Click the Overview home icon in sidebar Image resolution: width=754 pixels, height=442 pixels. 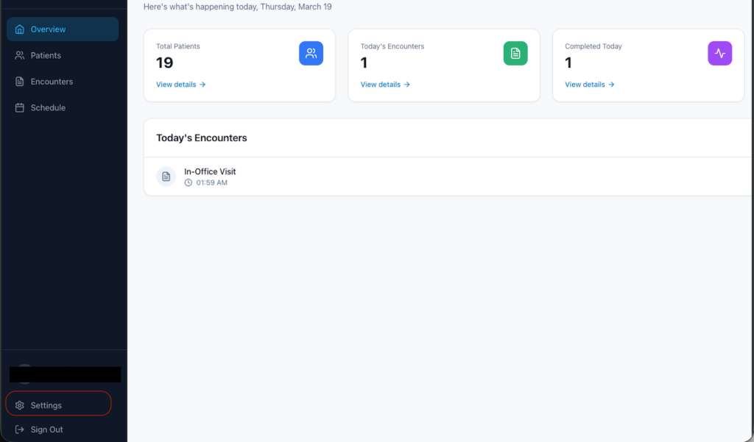tap(20, 29)
